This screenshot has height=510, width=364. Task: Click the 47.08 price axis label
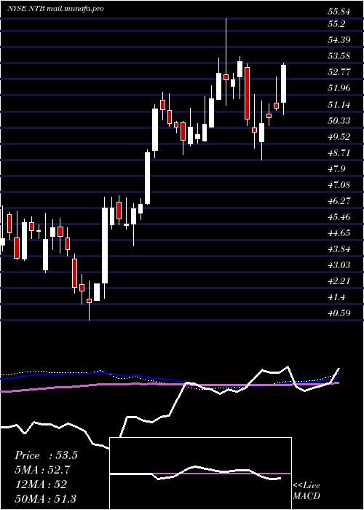(339, 185)
